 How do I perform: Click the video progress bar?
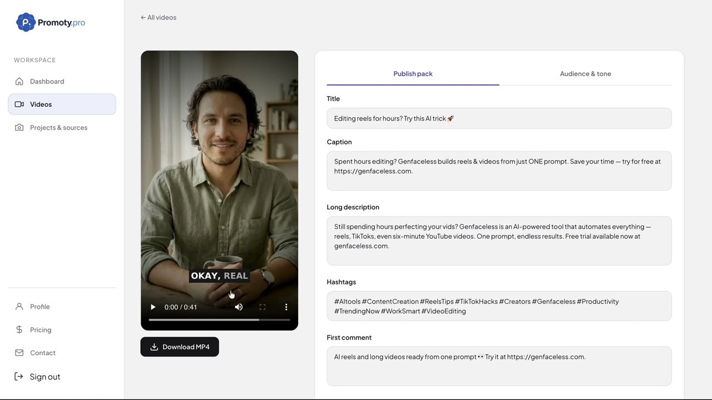(219, 320)
